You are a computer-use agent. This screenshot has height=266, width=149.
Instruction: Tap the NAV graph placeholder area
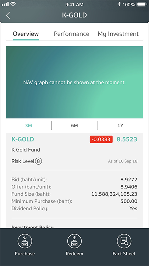coord(74,82)
